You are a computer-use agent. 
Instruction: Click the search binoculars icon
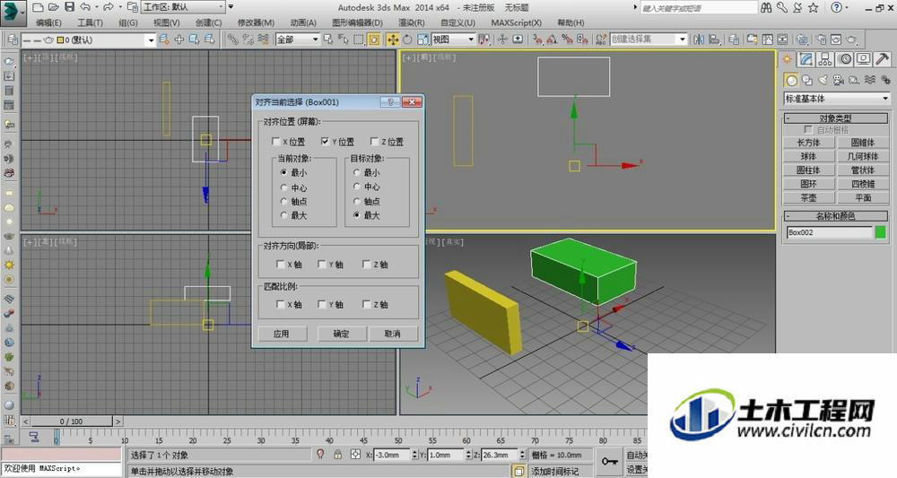767,7
